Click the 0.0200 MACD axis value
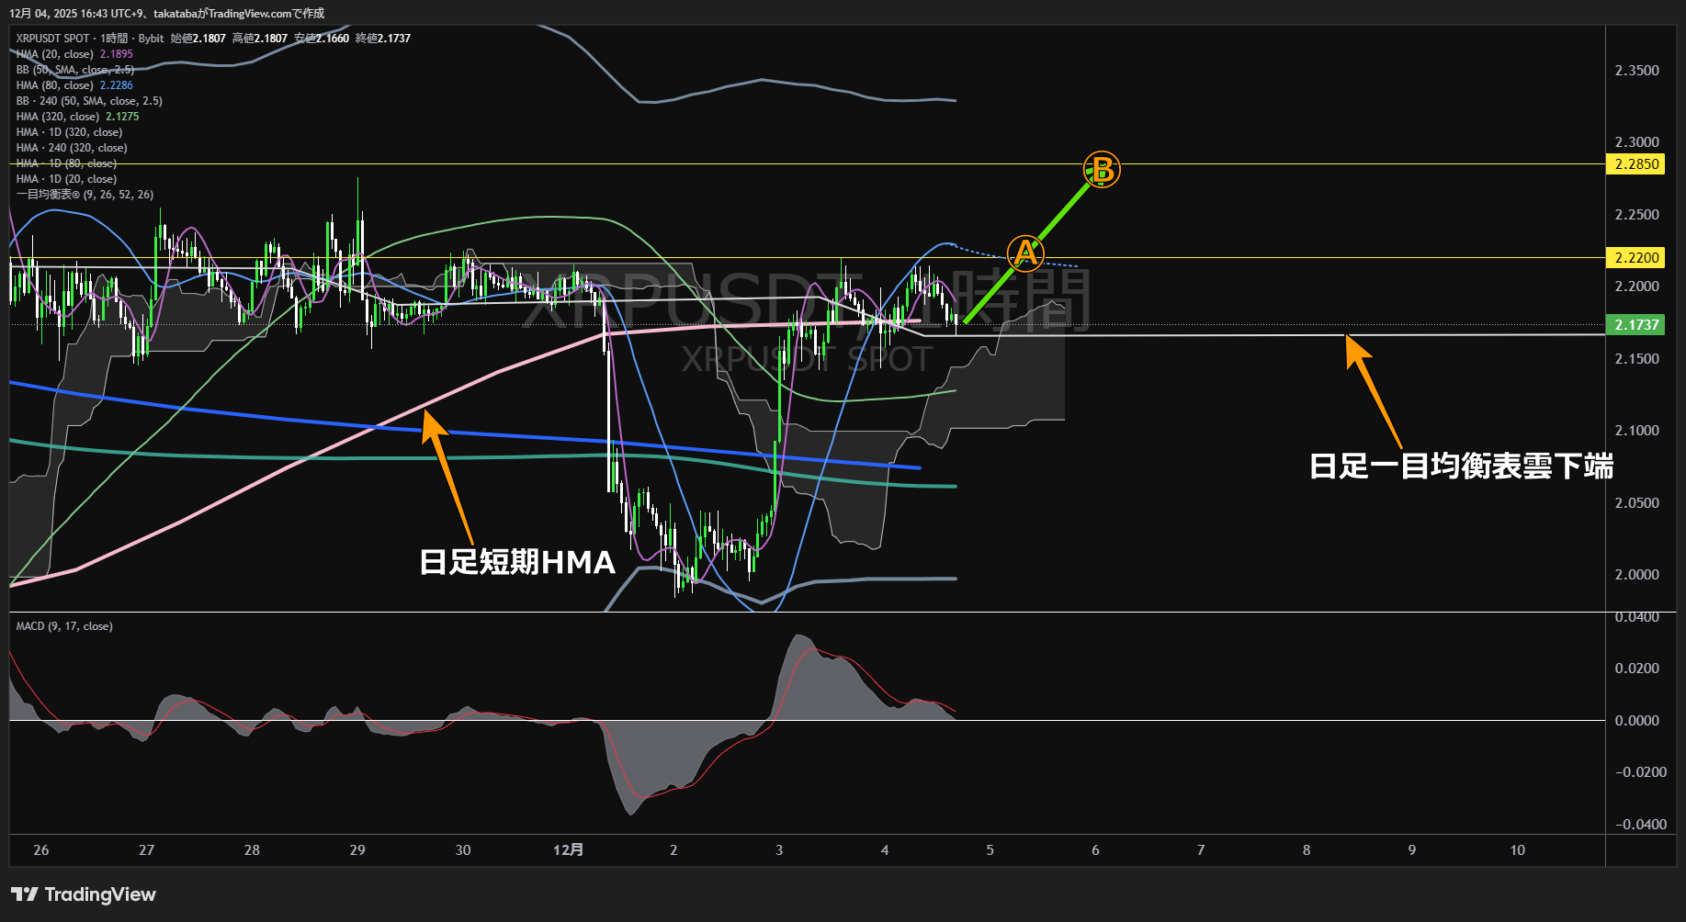The image size is (1686, 922). tap(1636, 669)
